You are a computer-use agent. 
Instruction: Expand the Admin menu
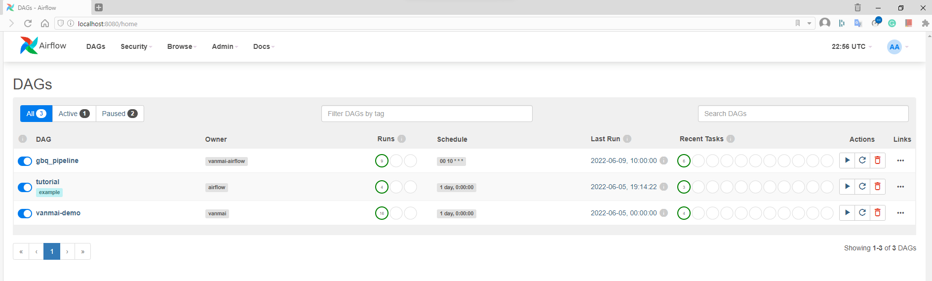coord(225,46)
